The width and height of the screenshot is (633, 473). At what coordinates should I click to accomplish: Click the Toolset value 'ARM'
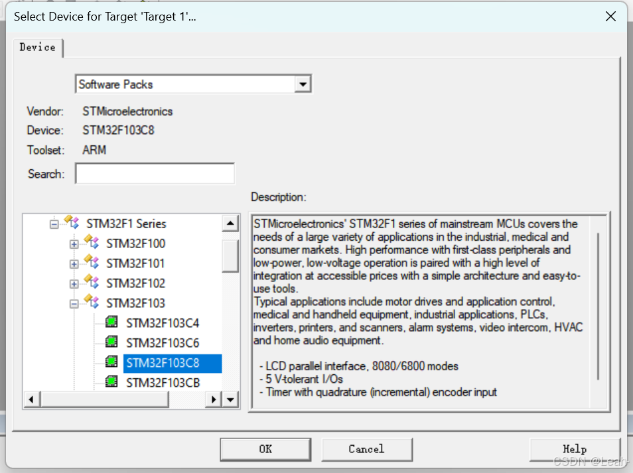[94, 150]
